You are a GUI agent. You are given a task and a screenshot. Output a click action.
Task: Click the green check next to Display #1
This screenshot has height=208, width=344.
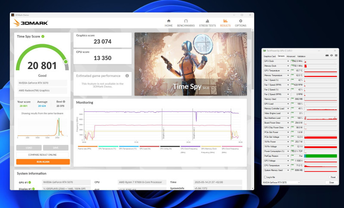click(x=34, y=189)
